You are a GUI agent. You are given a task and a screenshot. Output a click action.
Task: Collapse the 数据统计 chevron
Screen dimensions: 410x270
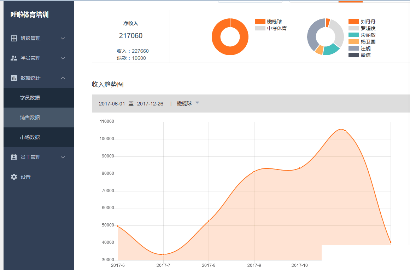click(x=63, y=78)
